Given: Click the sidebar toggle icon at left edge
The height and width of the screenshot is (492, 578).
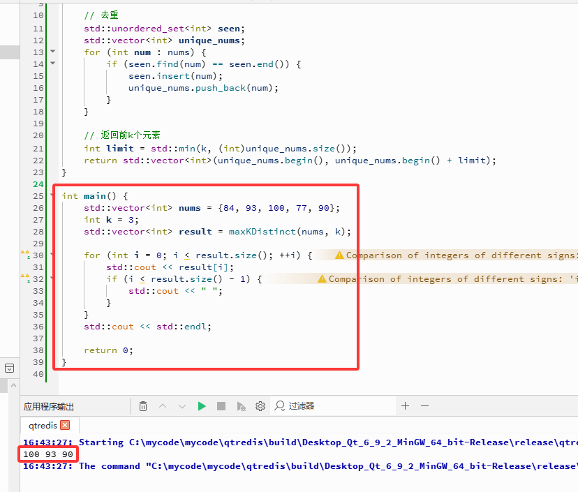Looking at the screenshot, I should [x=10, y=368].
